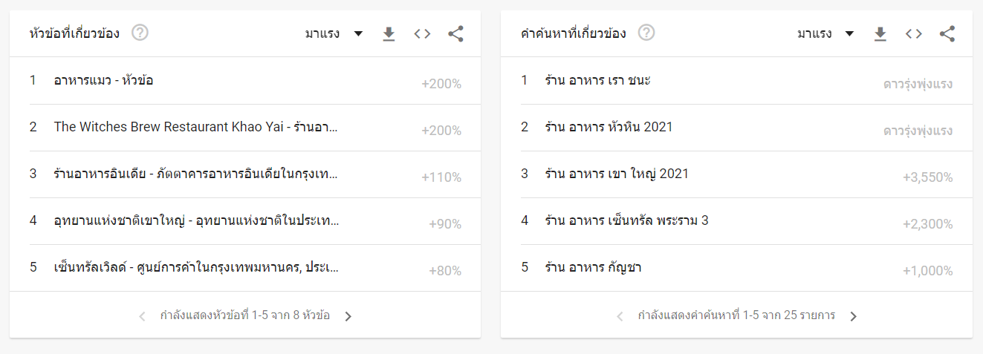Open query ร้าน อาหาร กัญชา
Image resolution: width=983 pixels, height=354 pixels.
[593, 267]
